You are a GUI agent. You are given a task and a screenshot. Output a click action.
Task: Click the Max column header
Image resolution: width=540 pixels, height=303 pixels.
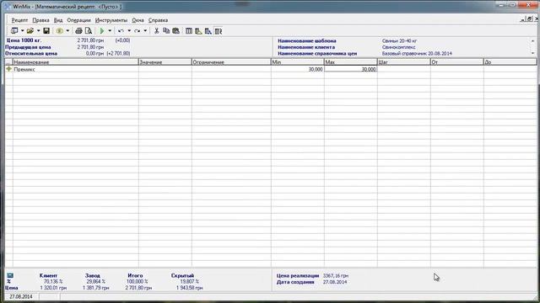pos(351,62)
